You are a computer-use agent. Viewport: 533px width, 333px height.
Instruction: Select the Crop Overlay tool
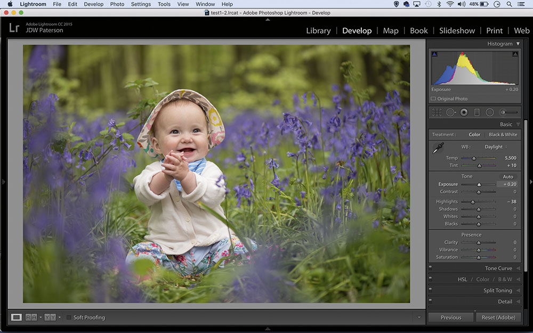coord(437,112)
